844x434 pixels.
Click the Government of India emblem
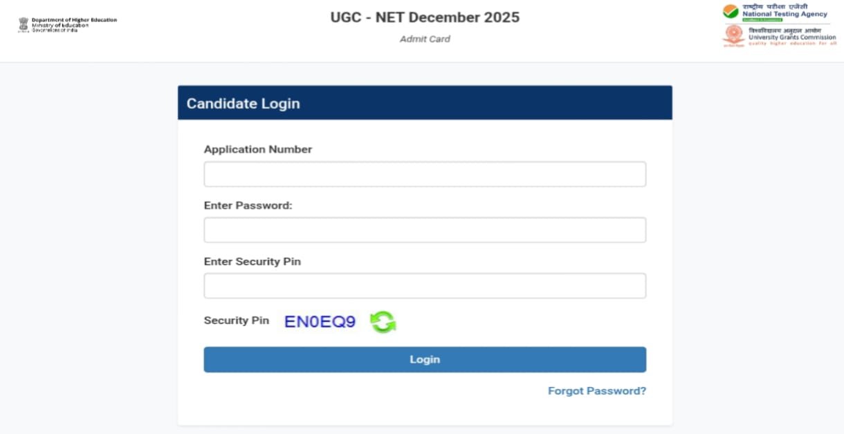click(x=24, y=25)
